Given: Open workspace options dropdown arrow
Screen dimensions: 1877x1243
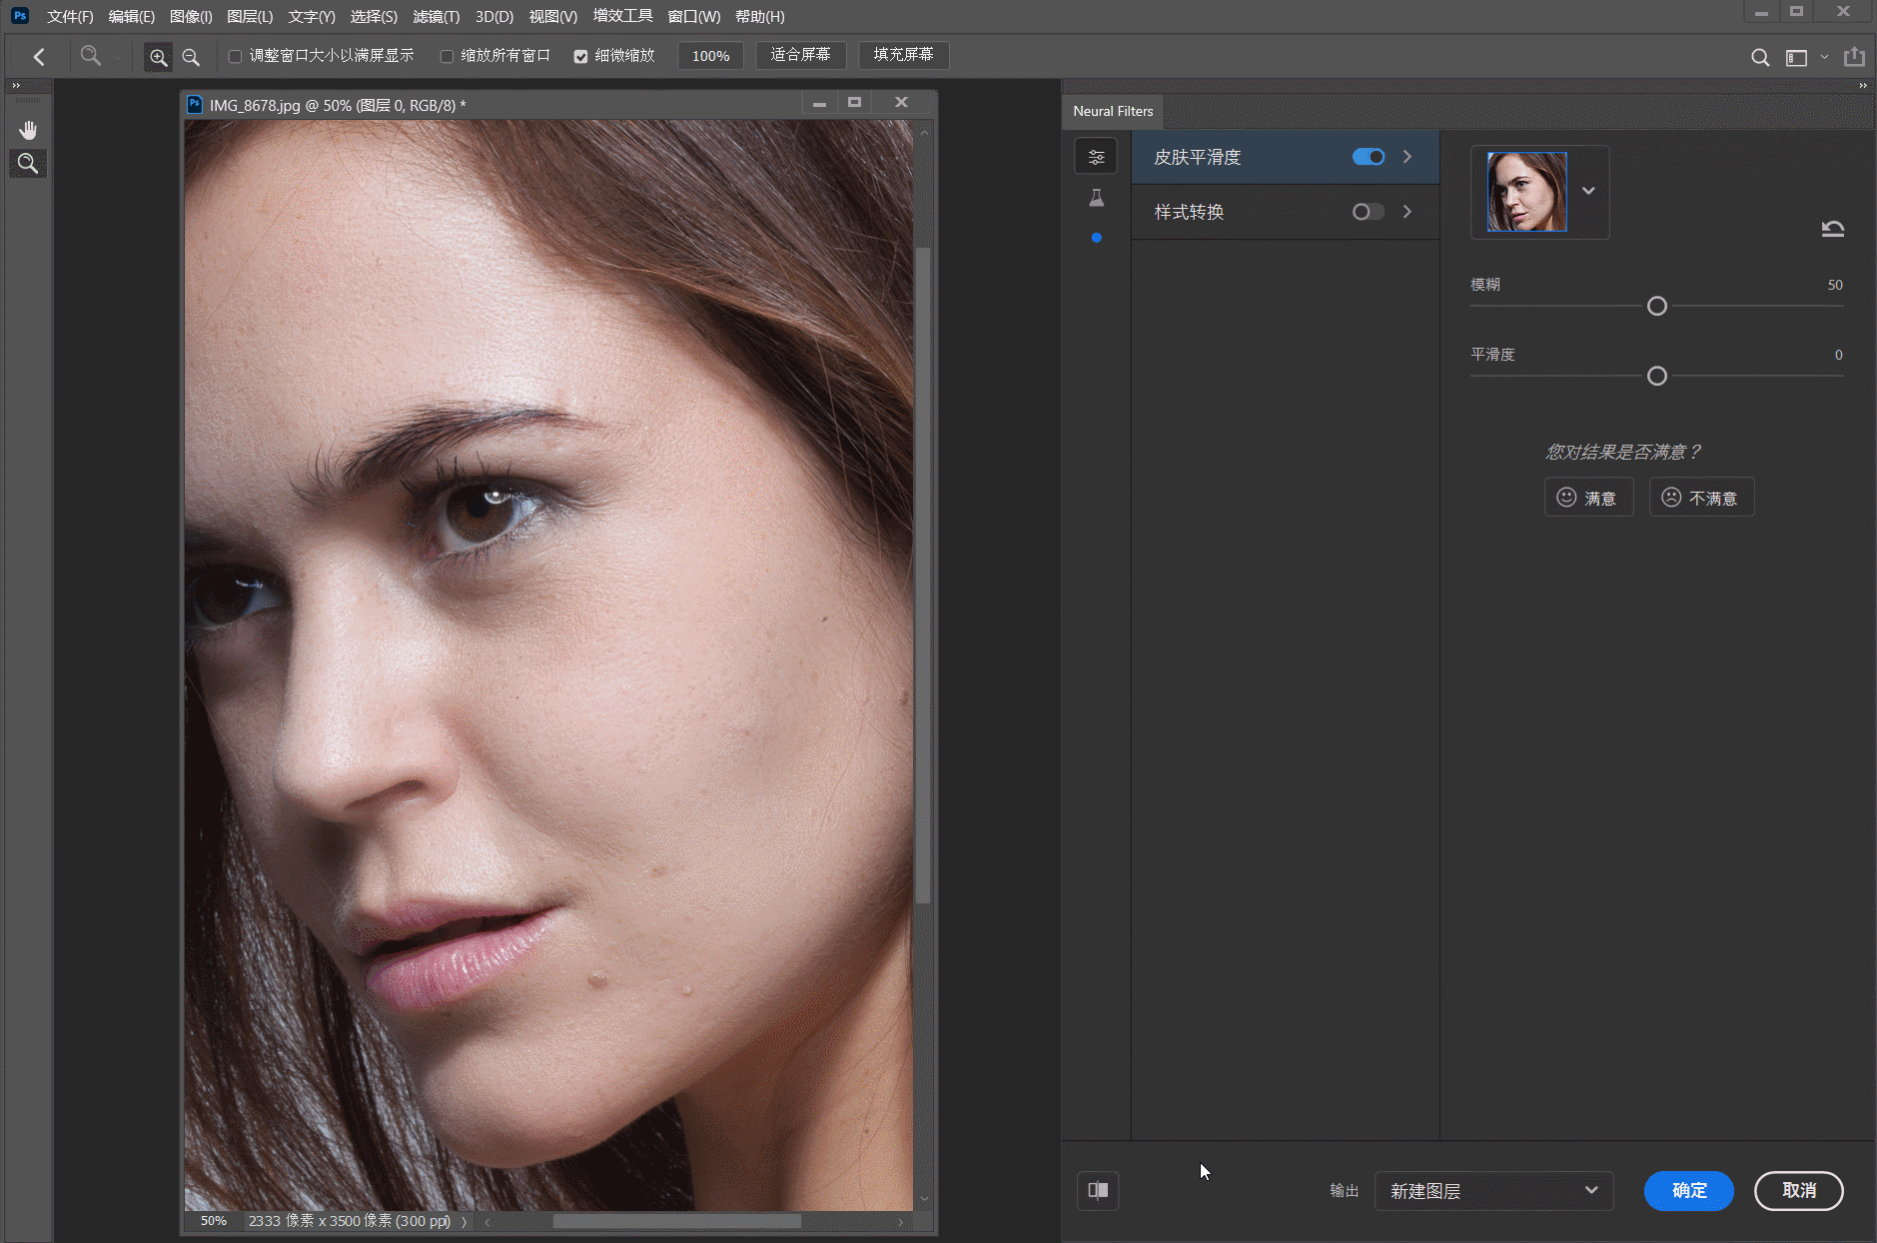Looking at the screenshot, I should [1824, 57].
